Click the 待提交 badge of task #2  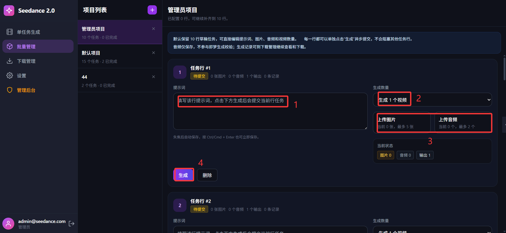point(199,209)
